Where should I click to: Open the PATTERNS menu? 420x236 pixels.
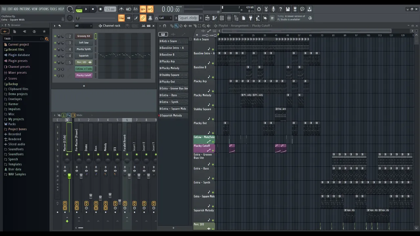[25, 9]
